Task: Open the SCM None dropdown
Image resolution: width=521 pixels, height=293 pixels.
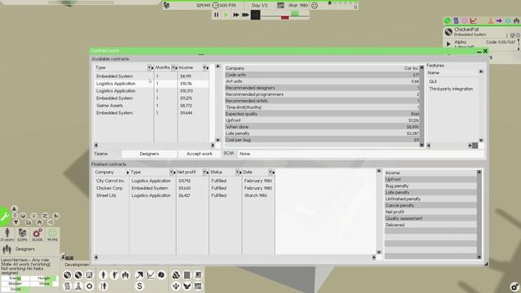Action: (x=361, y=154)
